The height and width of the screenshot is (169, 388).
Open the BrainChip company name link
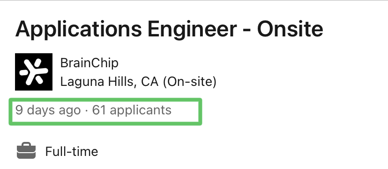(90, 63)
